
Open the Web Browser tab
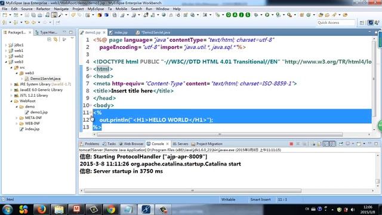coord(131,144)
